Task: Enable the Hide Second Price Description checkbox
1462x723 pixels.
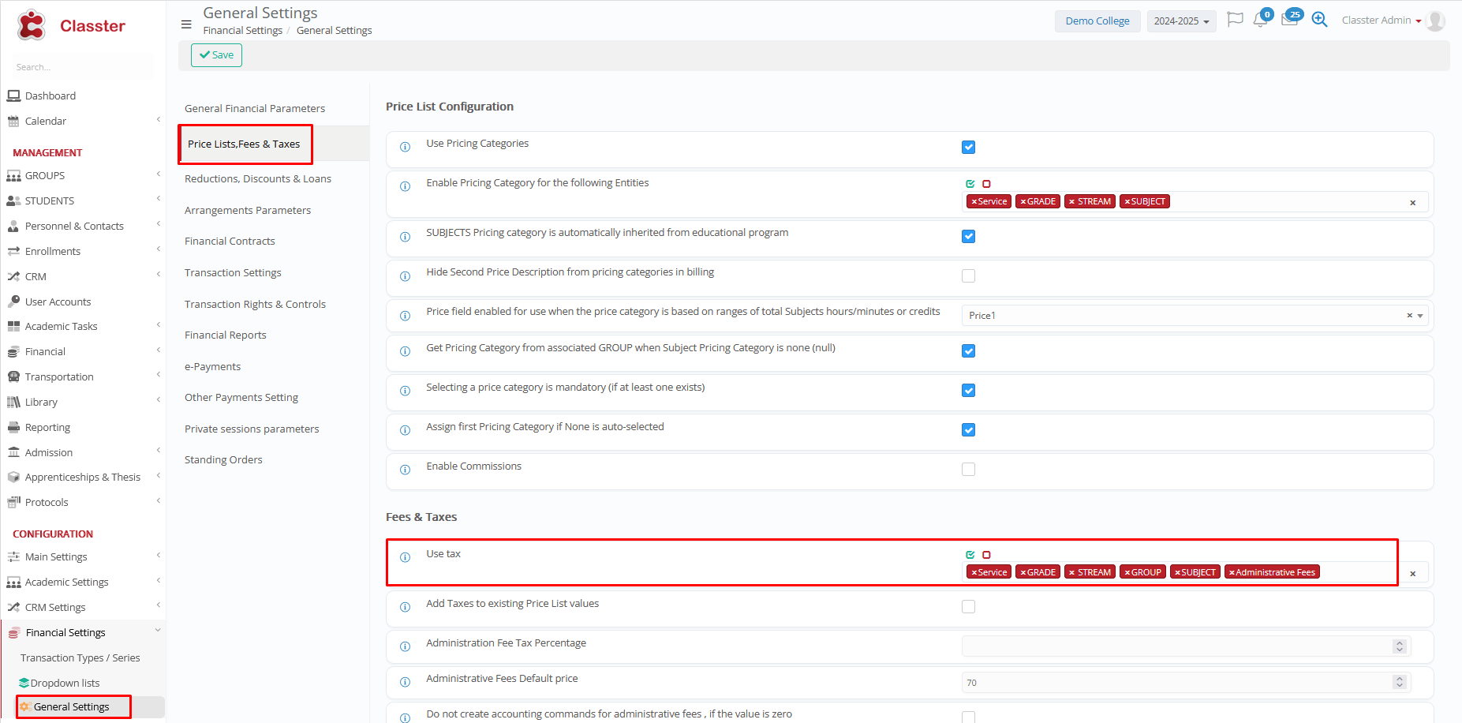Action: (x=968, y=276)
